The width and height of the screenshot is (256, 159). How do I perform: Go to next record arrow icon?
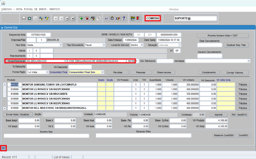pyautogui.click(x=67, y=18)
